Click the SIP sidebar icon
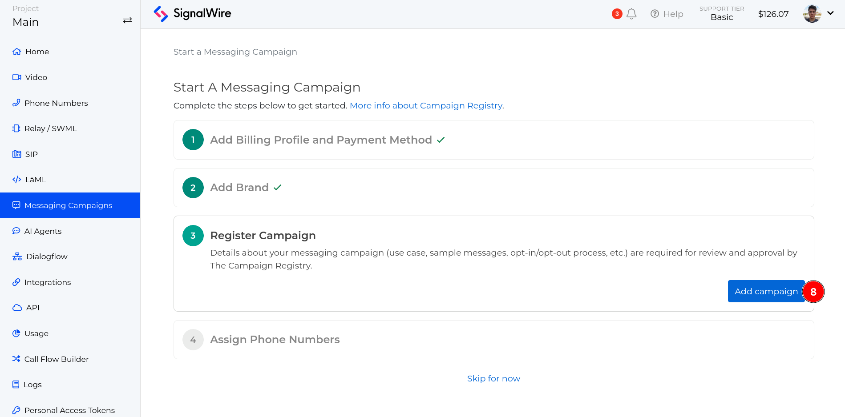The image size is (845, 417). 16,154
